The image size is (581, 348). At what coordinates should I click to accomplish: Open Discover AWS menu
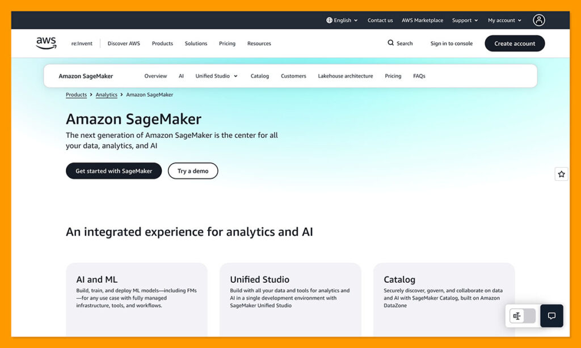[x=124, y=43]
